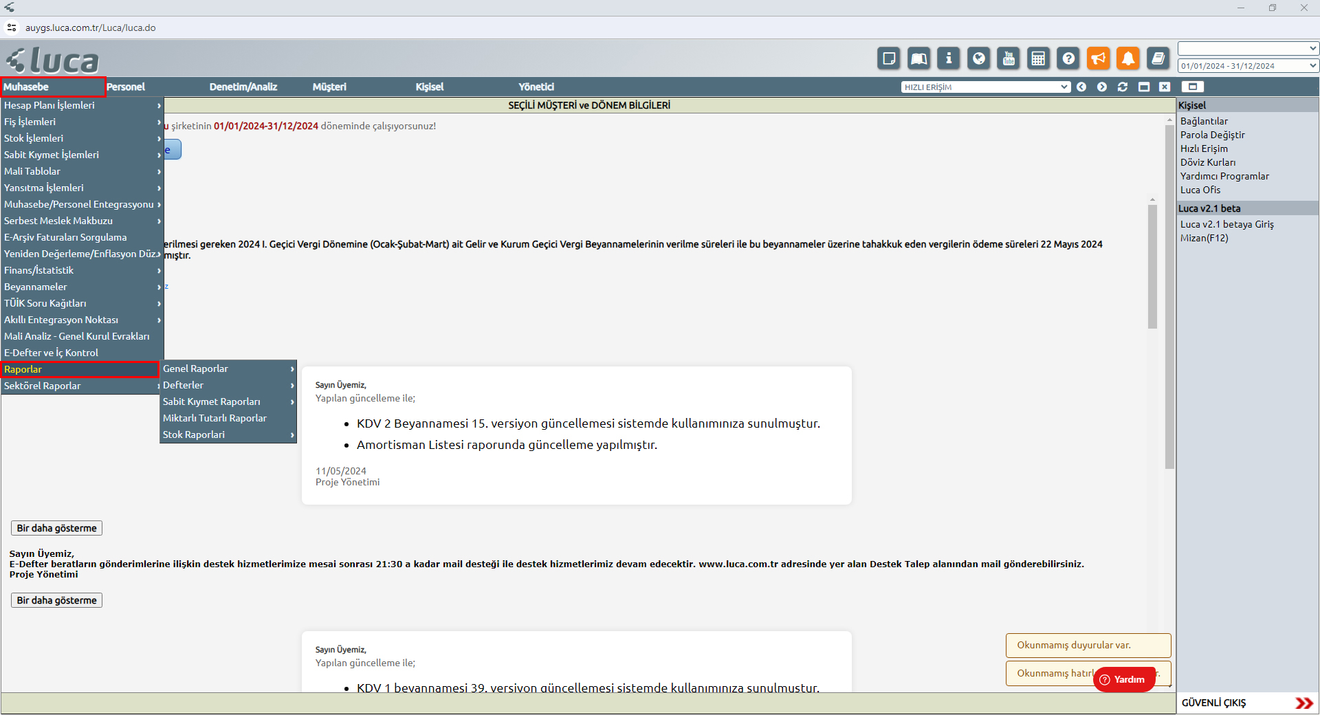Open the HIZLI ERİŞİM dropdown
Screen dimensions: 1320x715
[x=985, y=87]
